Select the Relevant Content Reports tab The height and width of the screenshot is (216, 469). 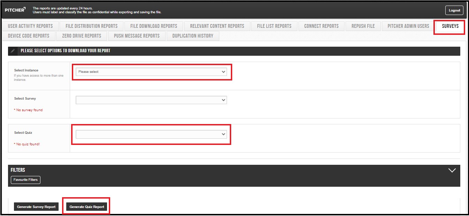(x=217, y=26)
